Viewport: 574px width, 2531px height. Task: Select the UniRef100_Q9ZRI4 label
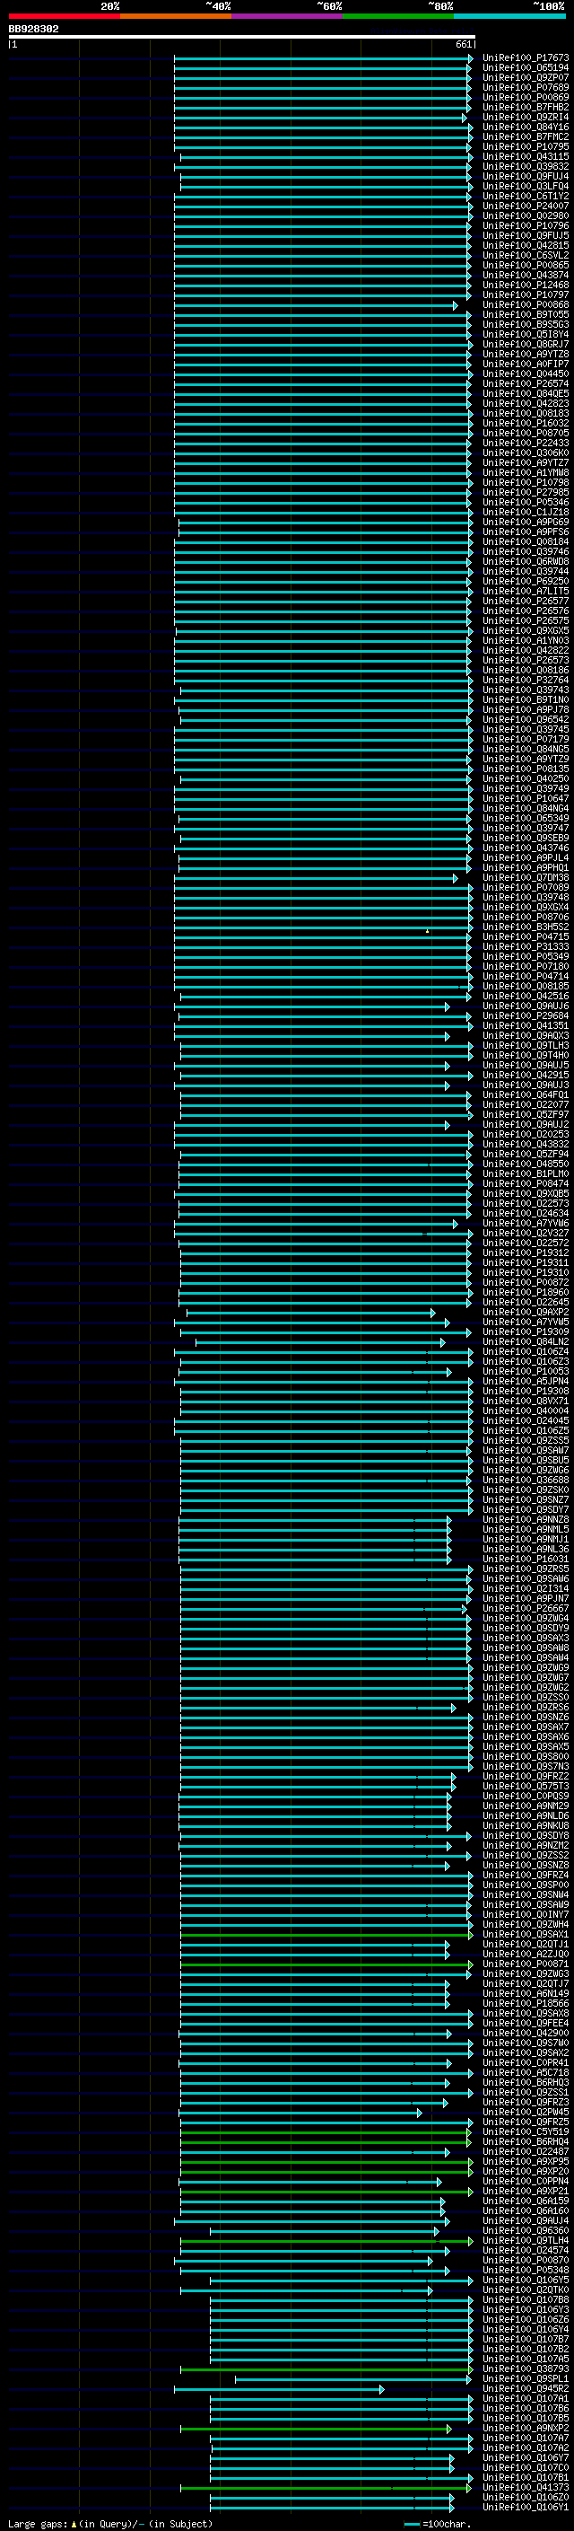pyautogui.click(x=526, y=117)
